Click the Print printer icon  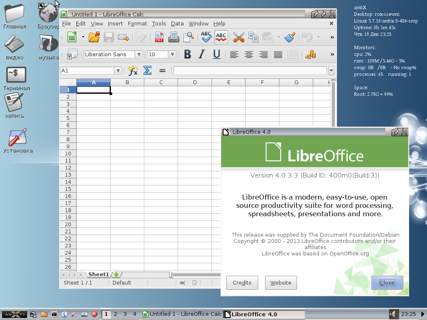pyautogui.click(x=174, y=37)
